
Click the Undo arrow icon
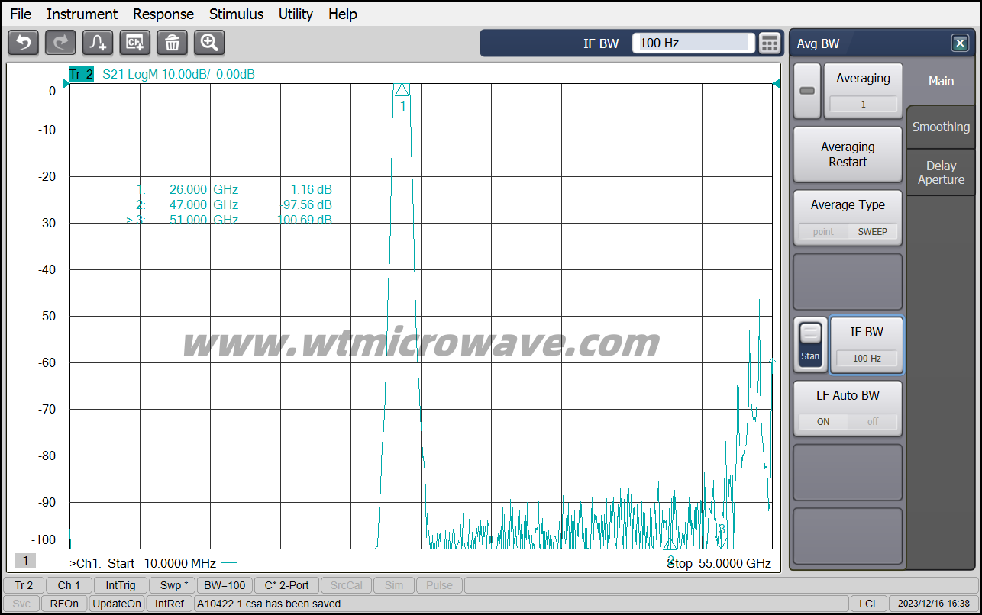click(x=23, y=43)
